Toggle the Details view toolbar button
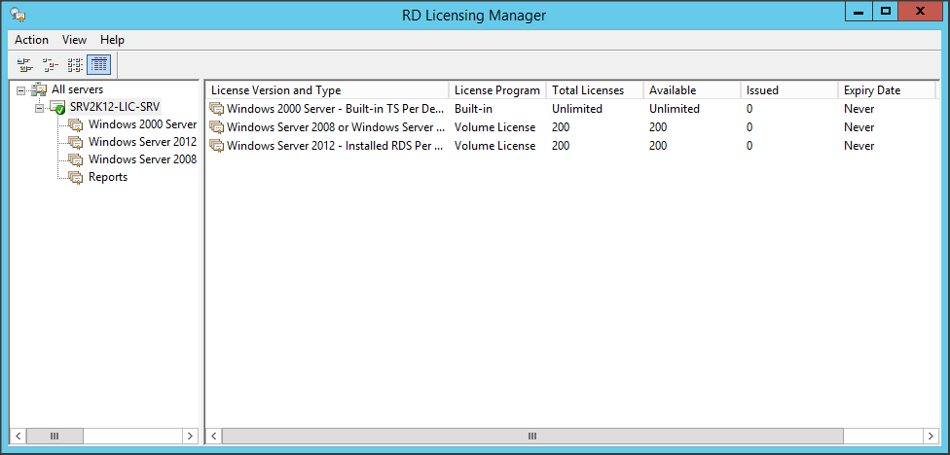The width and height of the screenshot is (950, 455). (99, 65)
